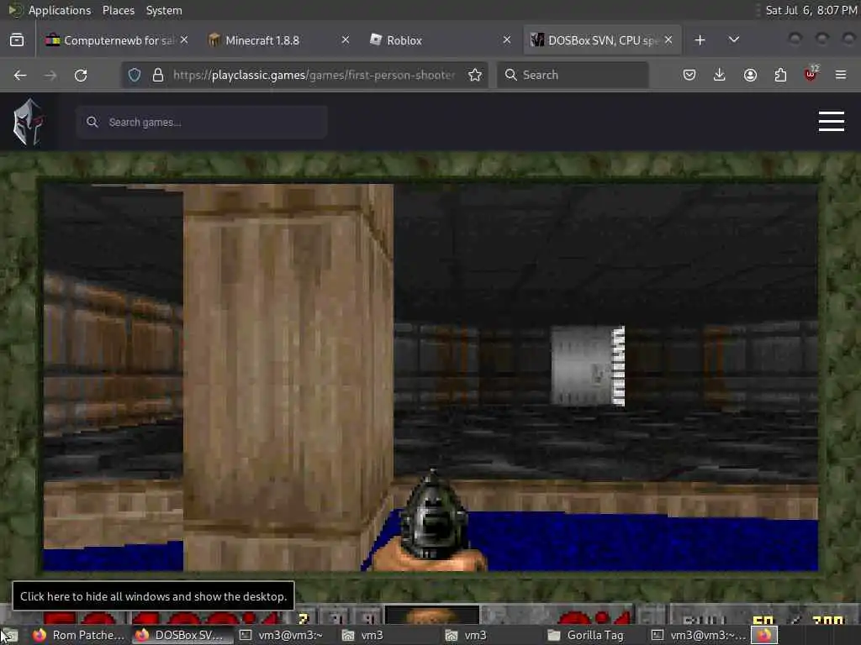Open the Firefox application menu
The height and width of the screenshot is (645, 861).
pos(841,75)
